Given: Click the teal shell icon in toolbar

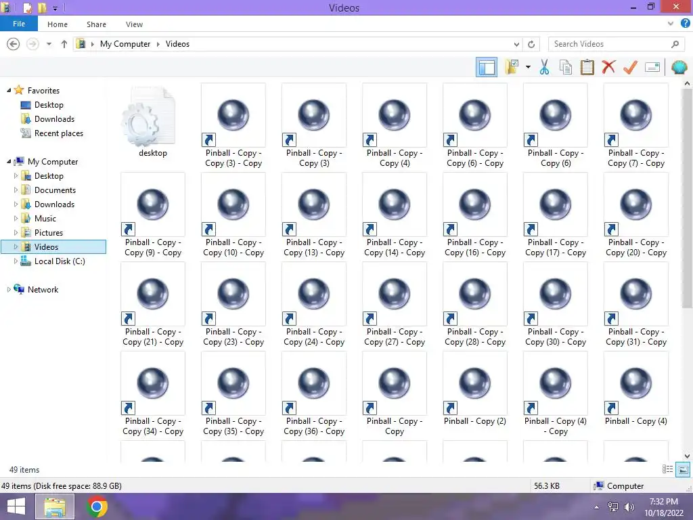Looking at the screenshot, I should [x=679, y=67].
